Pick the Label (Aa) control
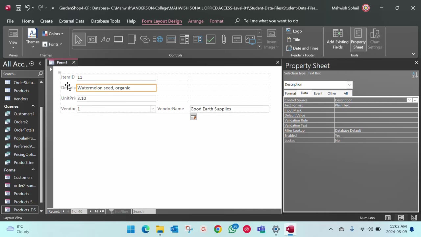Image resolution: width=421 pixels, height=237 pixels. [105, 39]
